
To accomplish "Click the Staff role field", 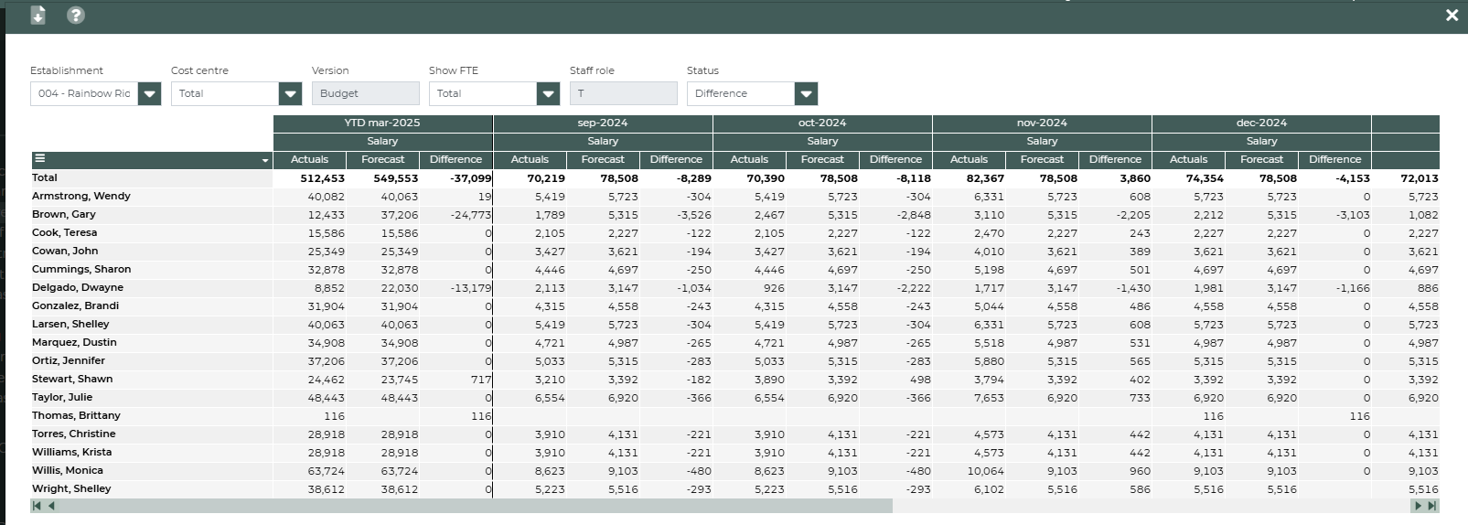I will click(623, 93).
